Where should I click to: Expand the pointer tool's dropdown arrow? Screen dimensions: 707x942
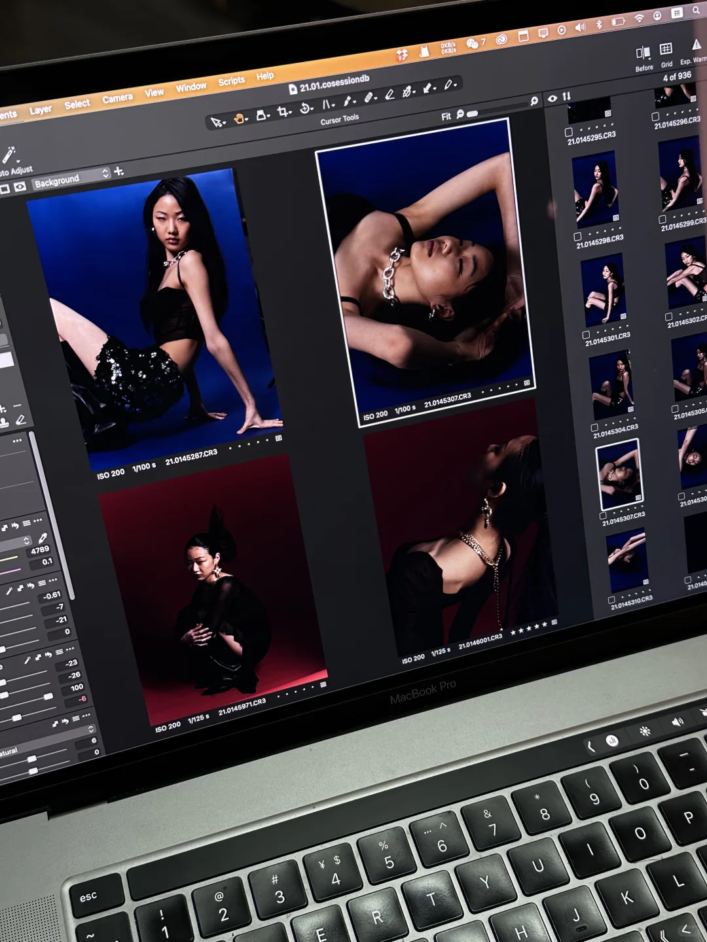(x=224, y=123)
